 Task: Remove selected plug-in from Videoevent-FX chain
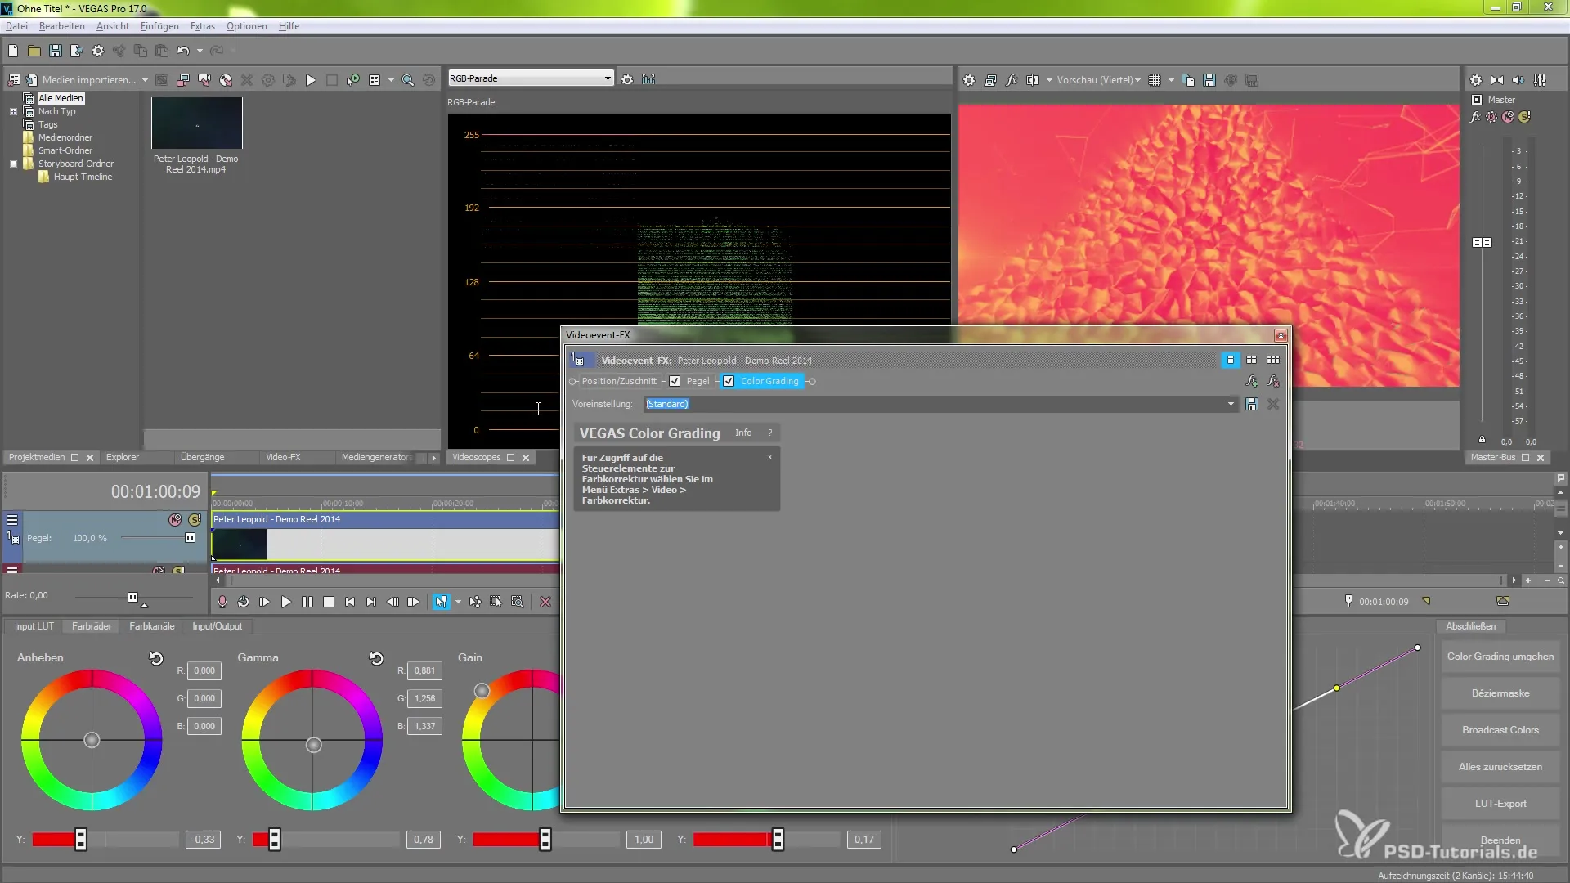pyautogui.click(x=1273, y=381)
